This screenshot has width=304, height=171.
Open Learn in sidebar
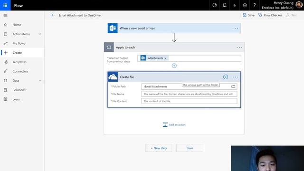(x=22, y=99)
